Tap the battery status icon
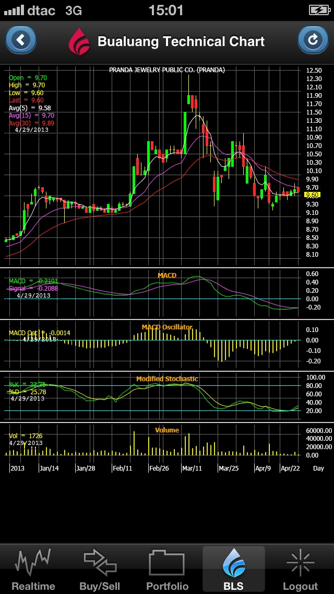The image size is (334, 594). (319, 10)
